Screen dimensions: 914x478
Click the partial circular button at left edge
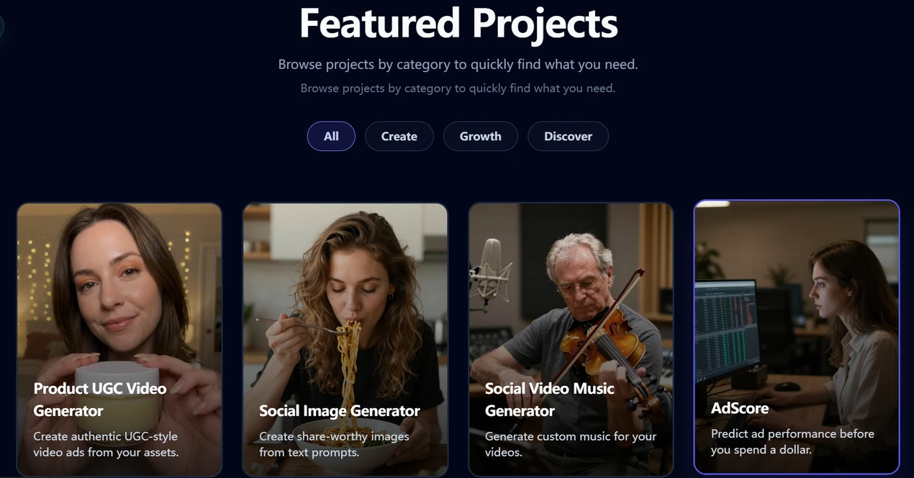click(1, 27)
